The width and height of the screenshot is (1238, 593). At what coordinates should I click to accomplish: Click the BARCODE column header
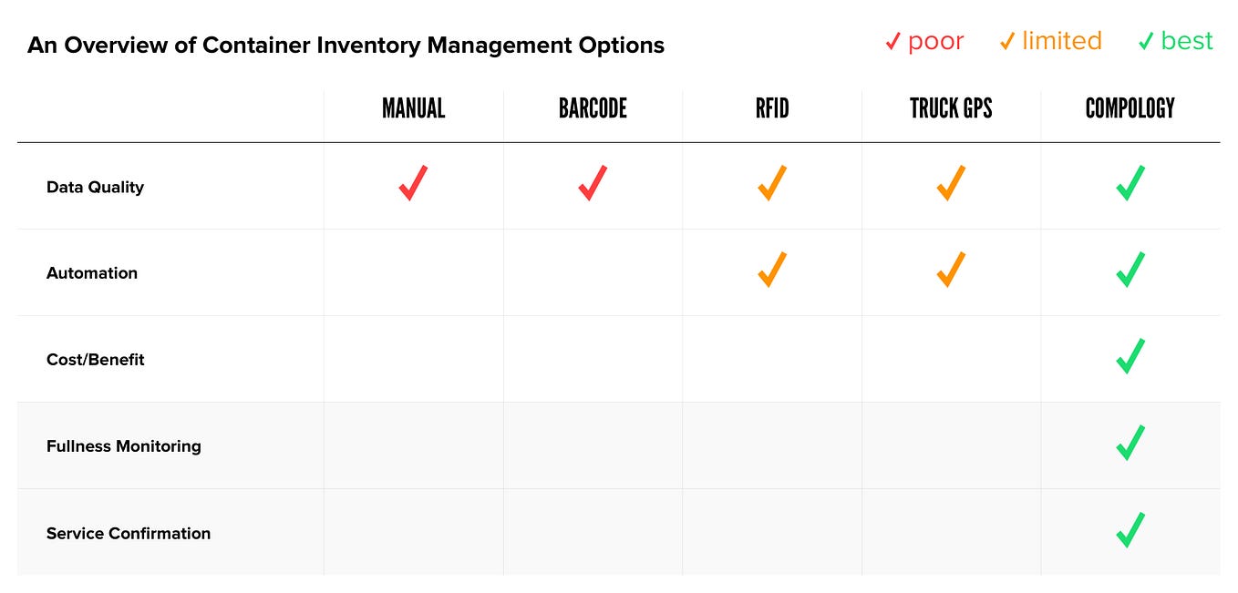[593, 108]
